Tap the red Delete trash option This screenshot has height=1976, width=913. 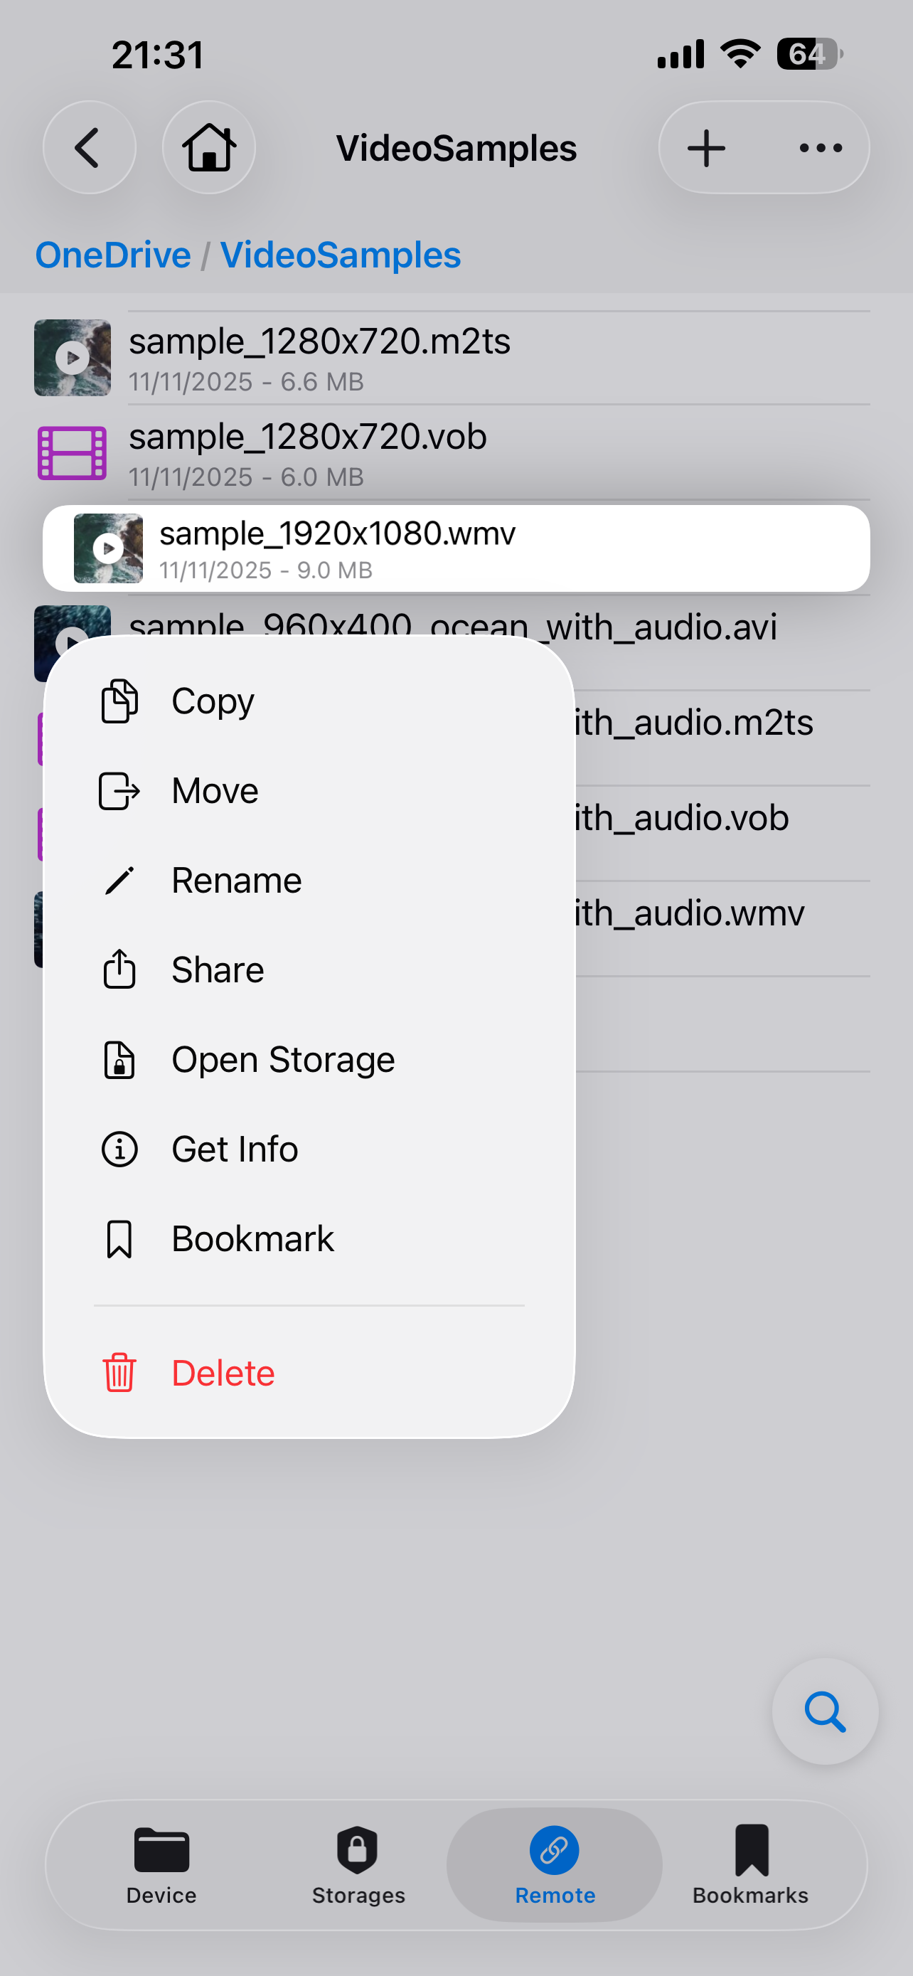pyautogui.click(x=309, y=1373)
